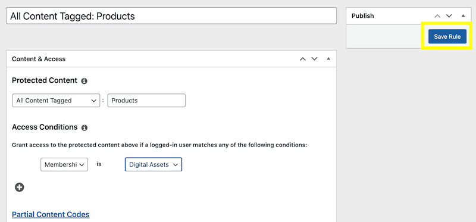Add another access condition

pos(20,187)
